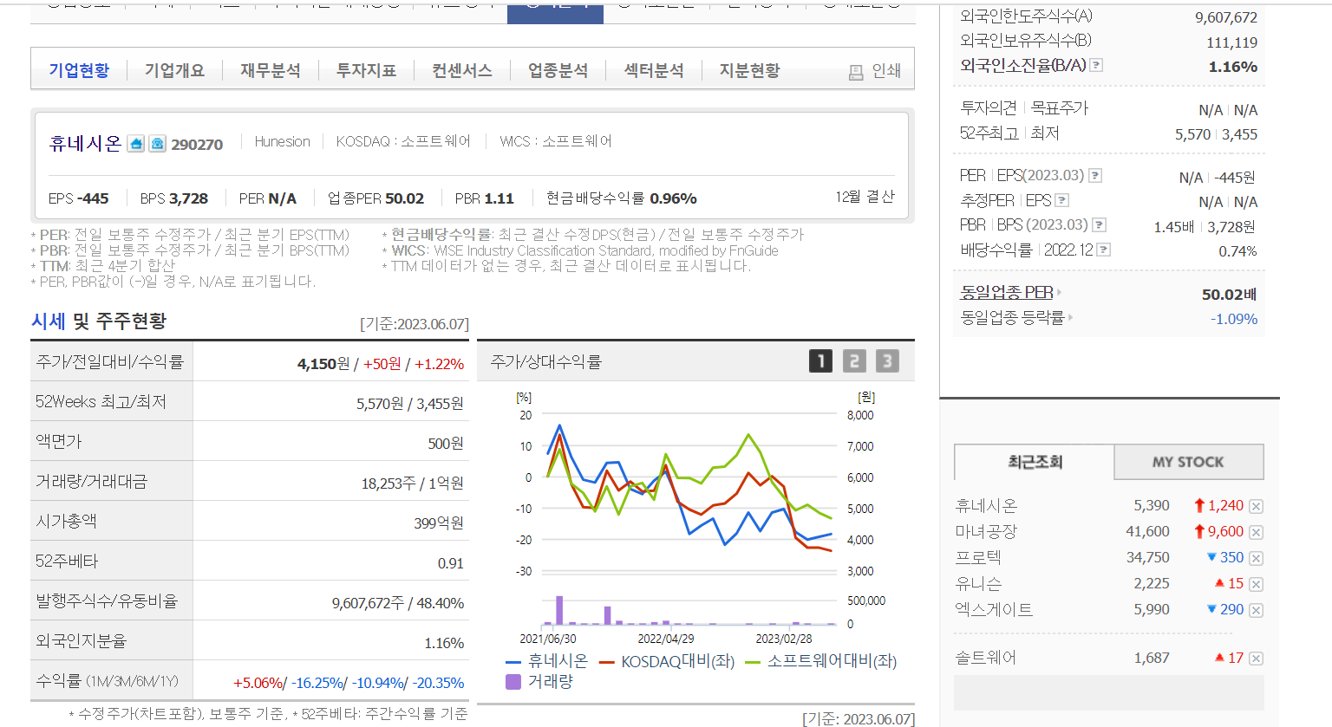Click the stock code 290270
The width and height of the screenshot is (1332, 727).
pos(197,145)
